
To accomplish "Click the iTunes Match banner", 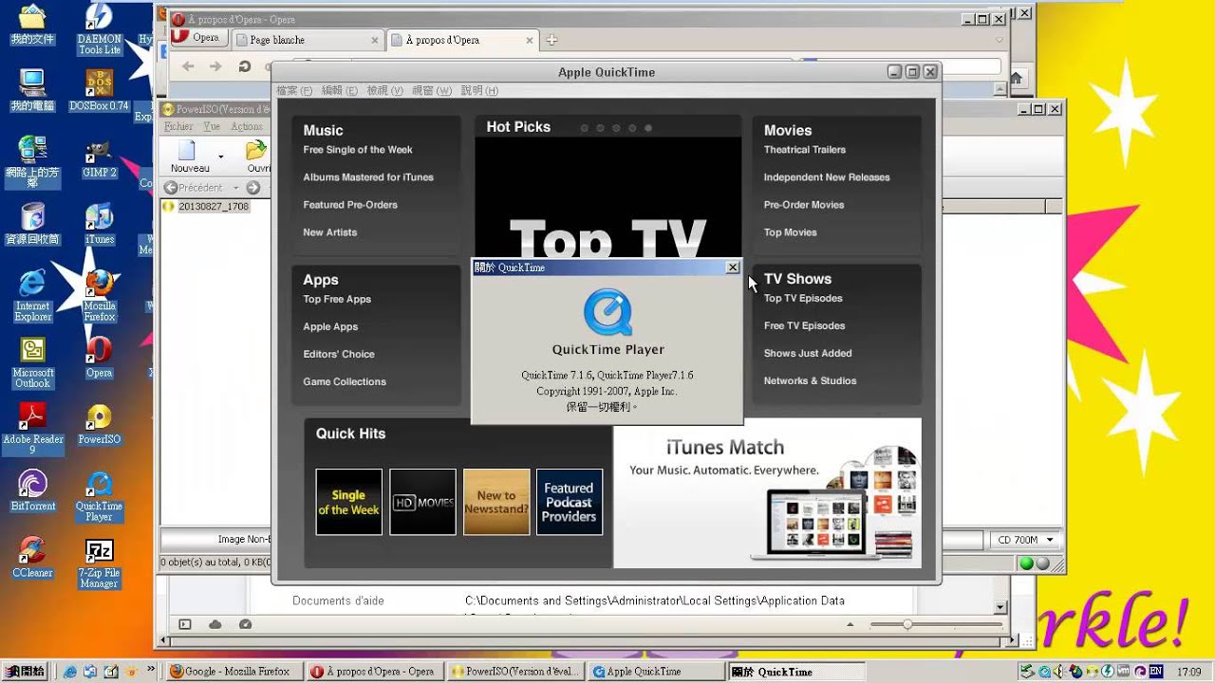I will [767, 492].
